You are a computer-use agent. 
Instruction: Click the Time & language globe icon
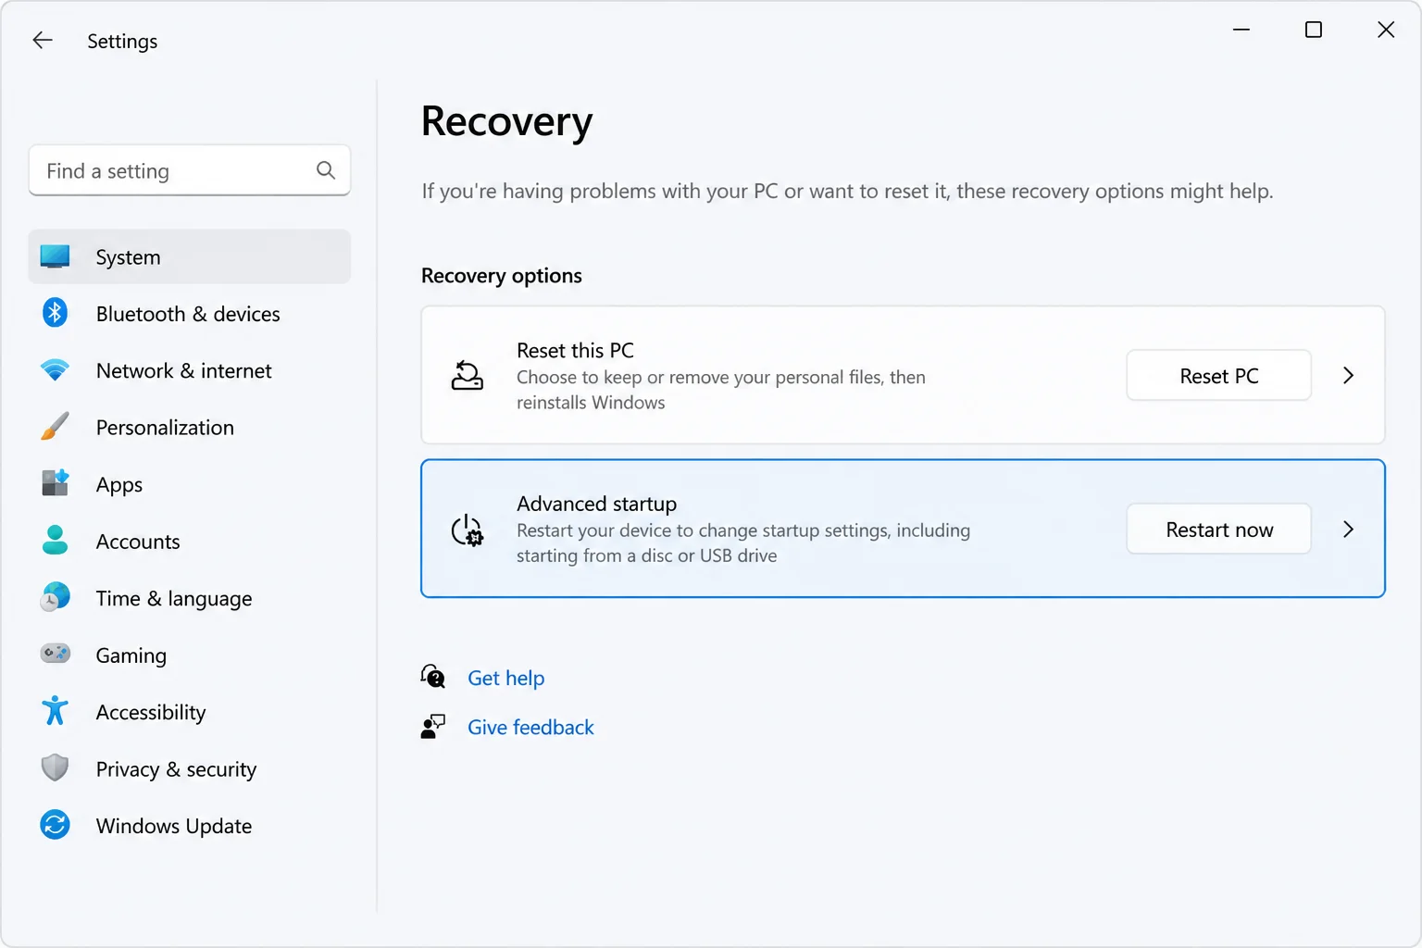point(56,597)
